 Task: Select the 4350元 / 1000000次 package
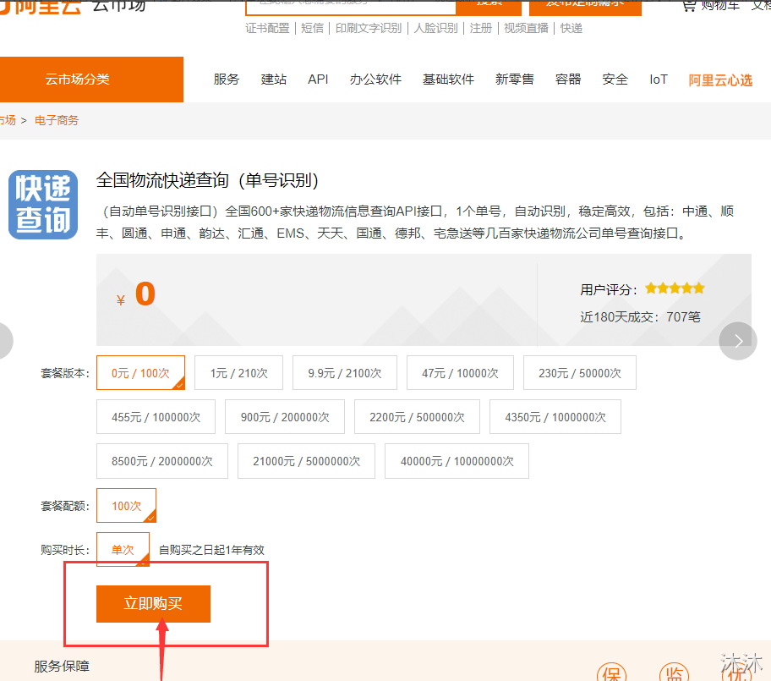[555, 417]
